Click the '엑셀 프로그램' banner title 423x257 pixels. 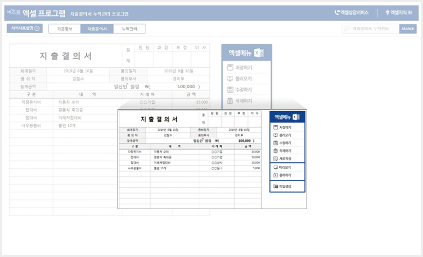click(44, 13)
